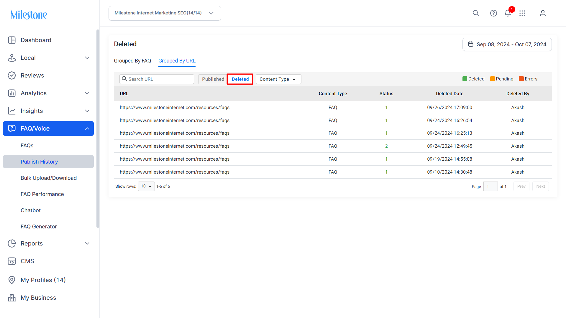Click the Reports pie chart icon
Image resolution: width=566 pixels, height=318 pixels.
click(x=12, y=243)
